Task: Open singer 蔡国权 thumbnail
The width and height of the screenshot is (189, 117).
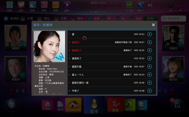Action: [16, 38]
